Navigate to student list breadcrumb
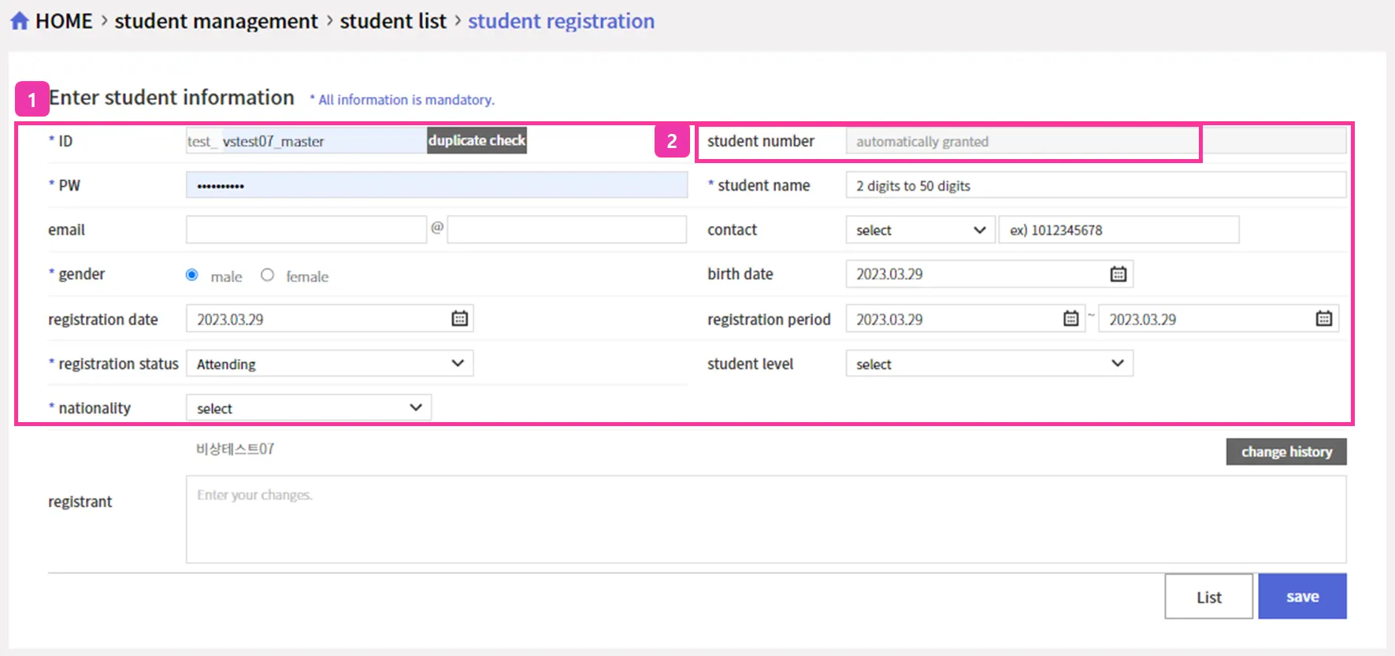The width and height of the screenshot is (1395, 656). [x=392, y=21]
